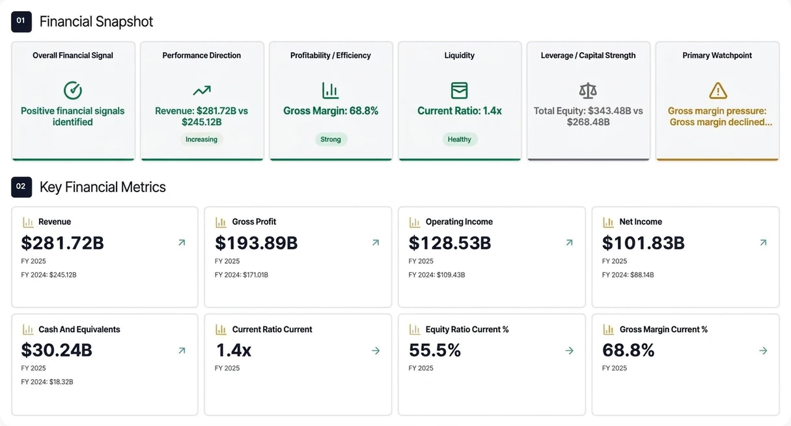The image size is (791, 426).
Task: Click the Gross Margin: 68.8% snapshot text
Action: click(331, 111)
